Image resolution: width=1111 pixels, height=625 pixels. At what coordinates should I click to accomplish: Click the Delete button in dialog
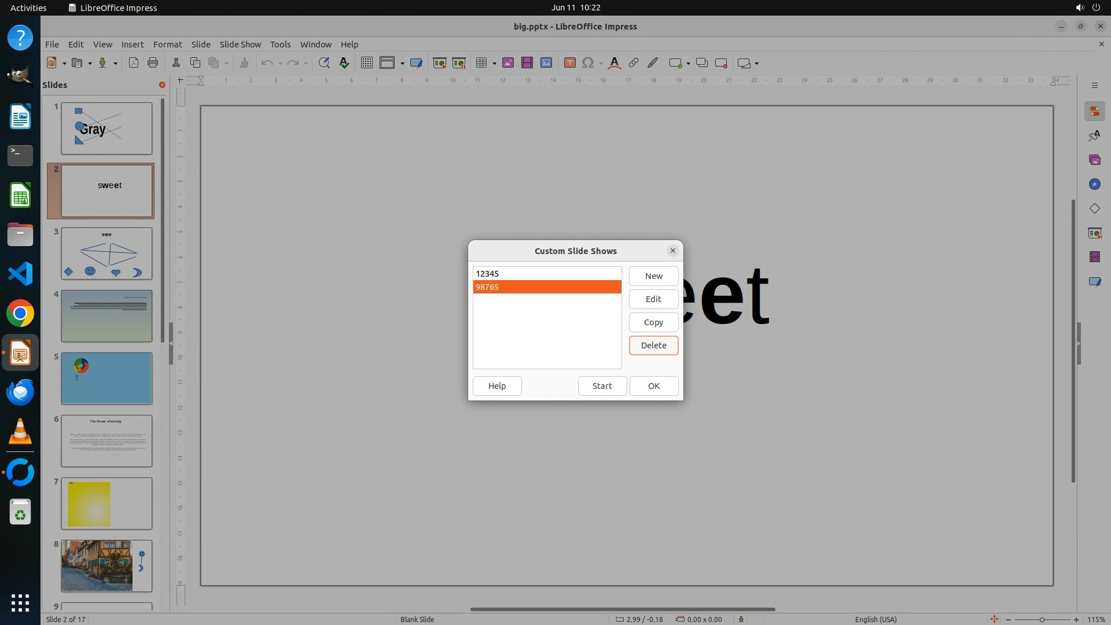pos(653,345)
